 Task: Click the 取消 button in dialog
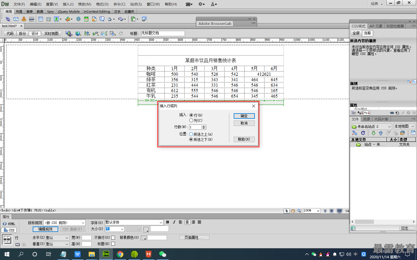click(244, 123)
